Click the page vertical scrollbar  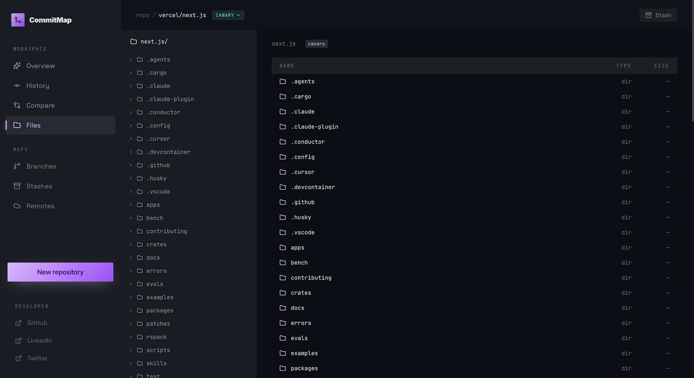[692, 61]
